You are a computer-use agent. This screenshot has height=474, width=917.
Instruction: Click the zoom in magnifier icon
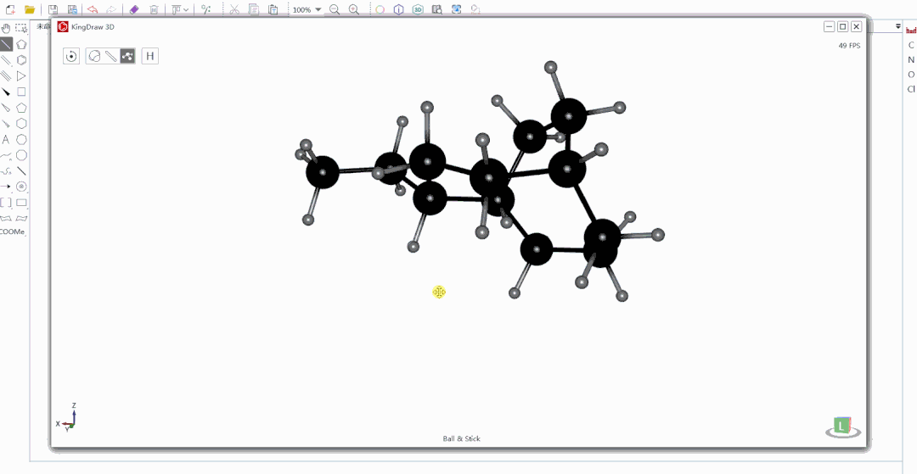(354, 10)
